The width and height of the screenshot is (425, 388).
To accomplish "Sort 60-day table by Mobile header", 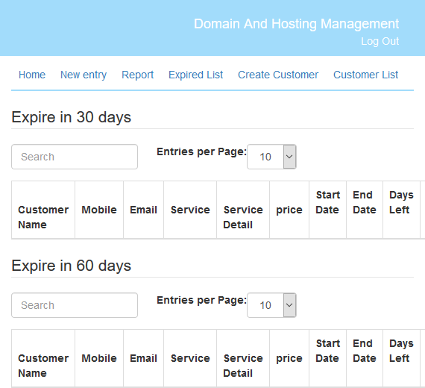I will click(99, 358).
